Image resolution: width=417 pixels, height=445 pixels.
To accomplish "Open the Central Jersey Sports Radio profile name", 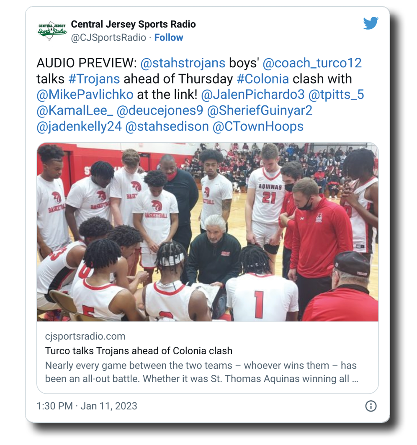I will (x=133, y=24).
